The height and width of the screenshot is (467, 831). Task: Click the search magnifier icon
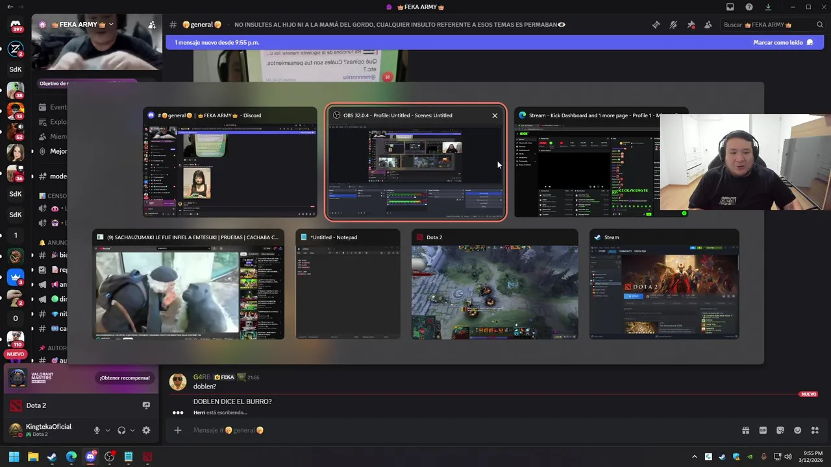[820, 25]
